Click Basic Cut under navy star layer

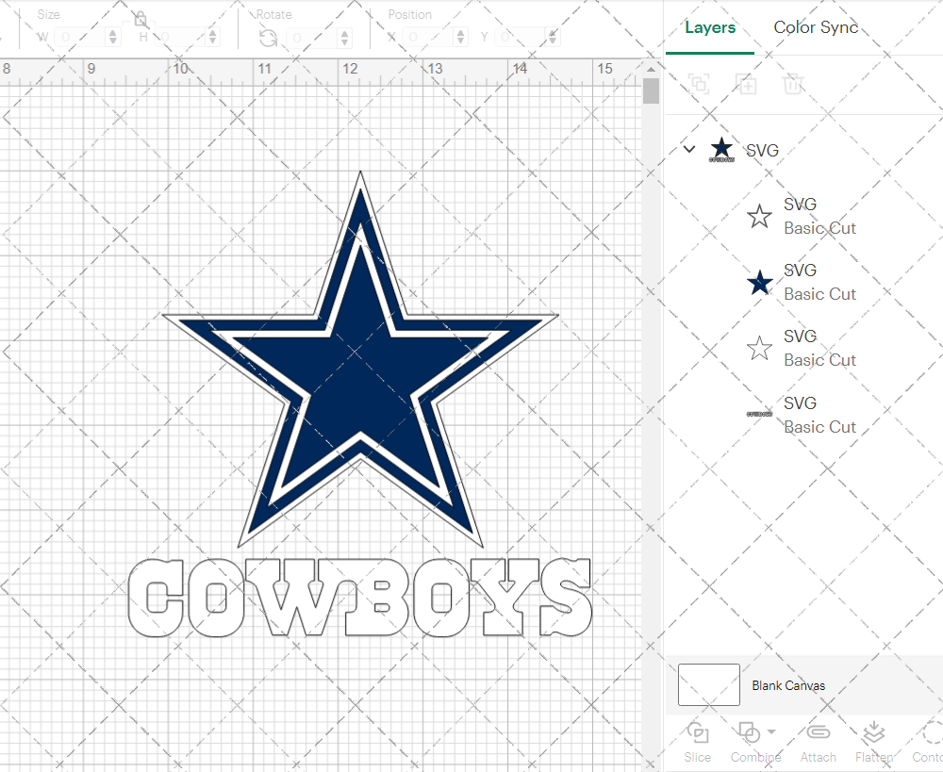[819, 294]
